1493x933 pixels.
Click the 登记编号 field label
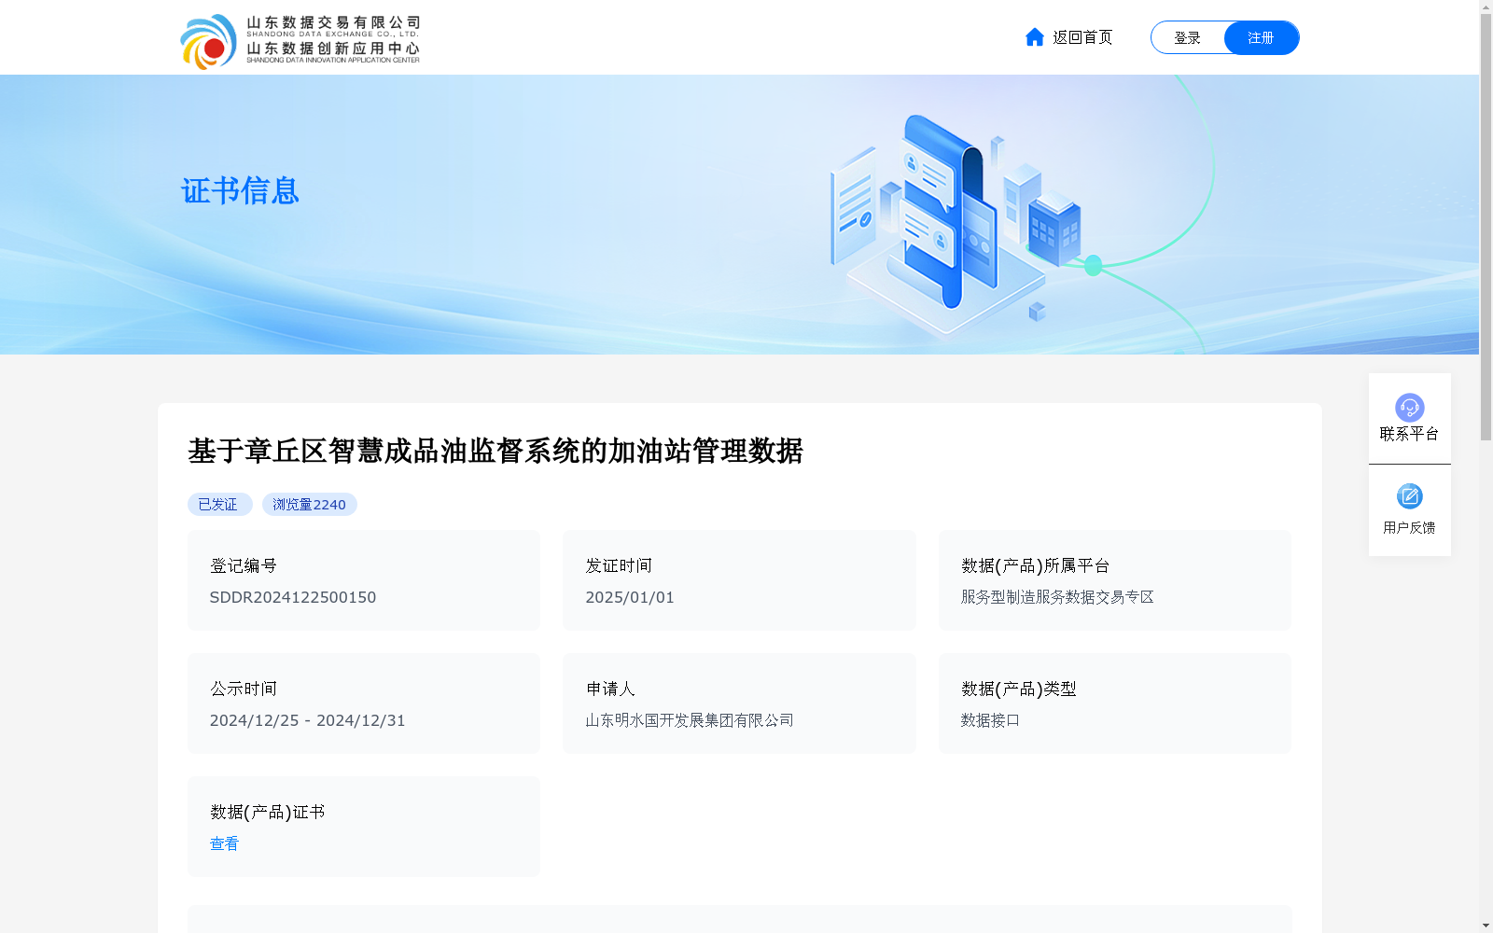click(243, 565)
